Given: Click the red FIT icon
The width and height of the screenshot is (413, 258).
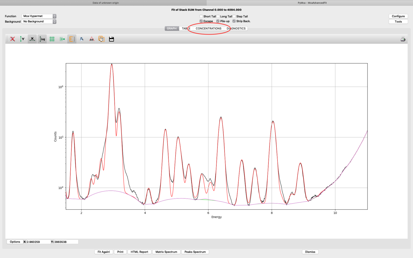Looking at the screenshot, I should [x=92, y=39].
